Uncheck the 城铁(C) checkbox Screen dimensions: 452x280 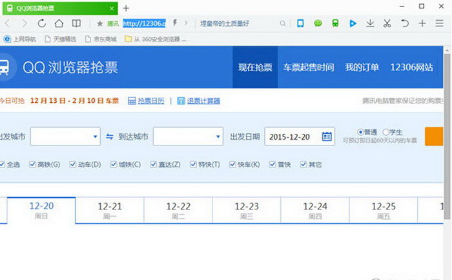click(x=114, y=164)
